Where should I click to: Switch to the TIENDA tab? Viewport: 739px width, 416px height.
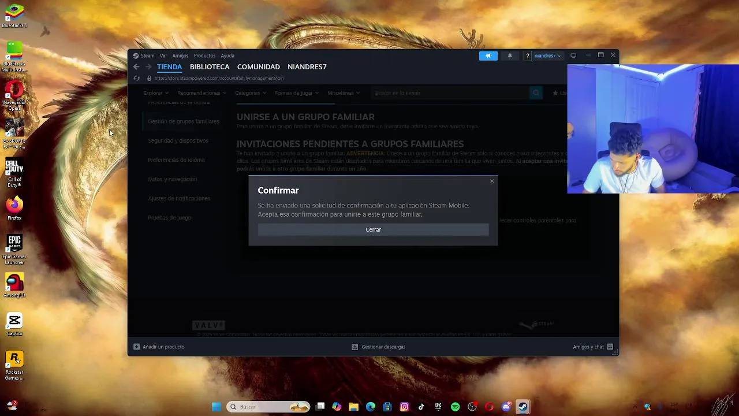[x=169, y=67]
